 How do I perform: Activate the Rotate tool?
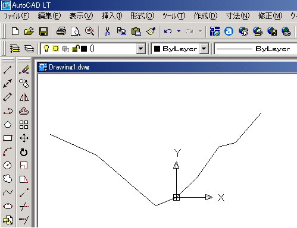click(24, 152)
